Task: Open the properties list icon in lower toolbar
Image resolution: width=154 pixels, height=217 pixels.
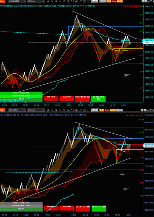Action: pyautogui.click(x=89, y=110)
